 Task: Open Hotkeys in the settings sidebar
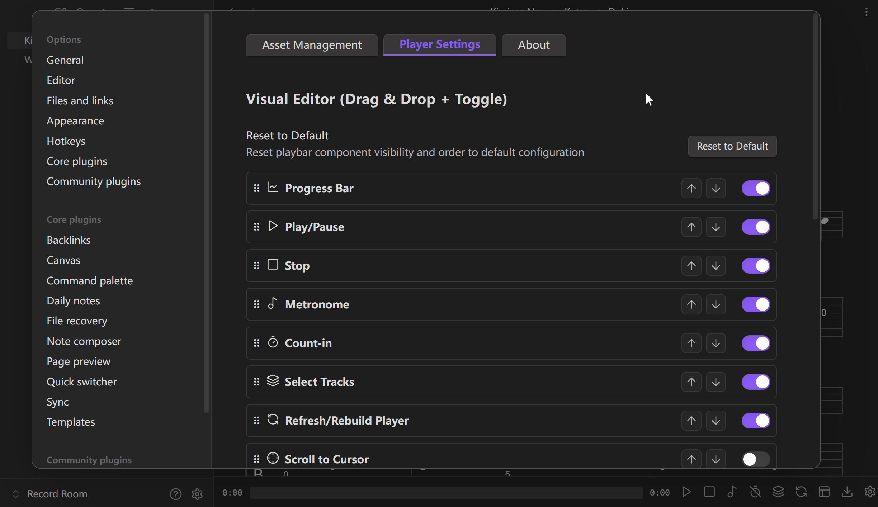(x=66, y=141)
